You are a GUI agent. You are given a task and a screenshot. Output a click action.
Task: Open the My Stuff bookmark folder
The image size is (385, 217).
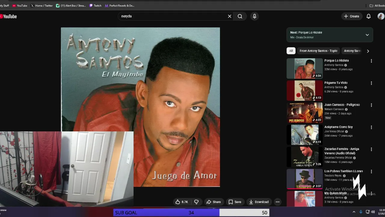[5, 5]
